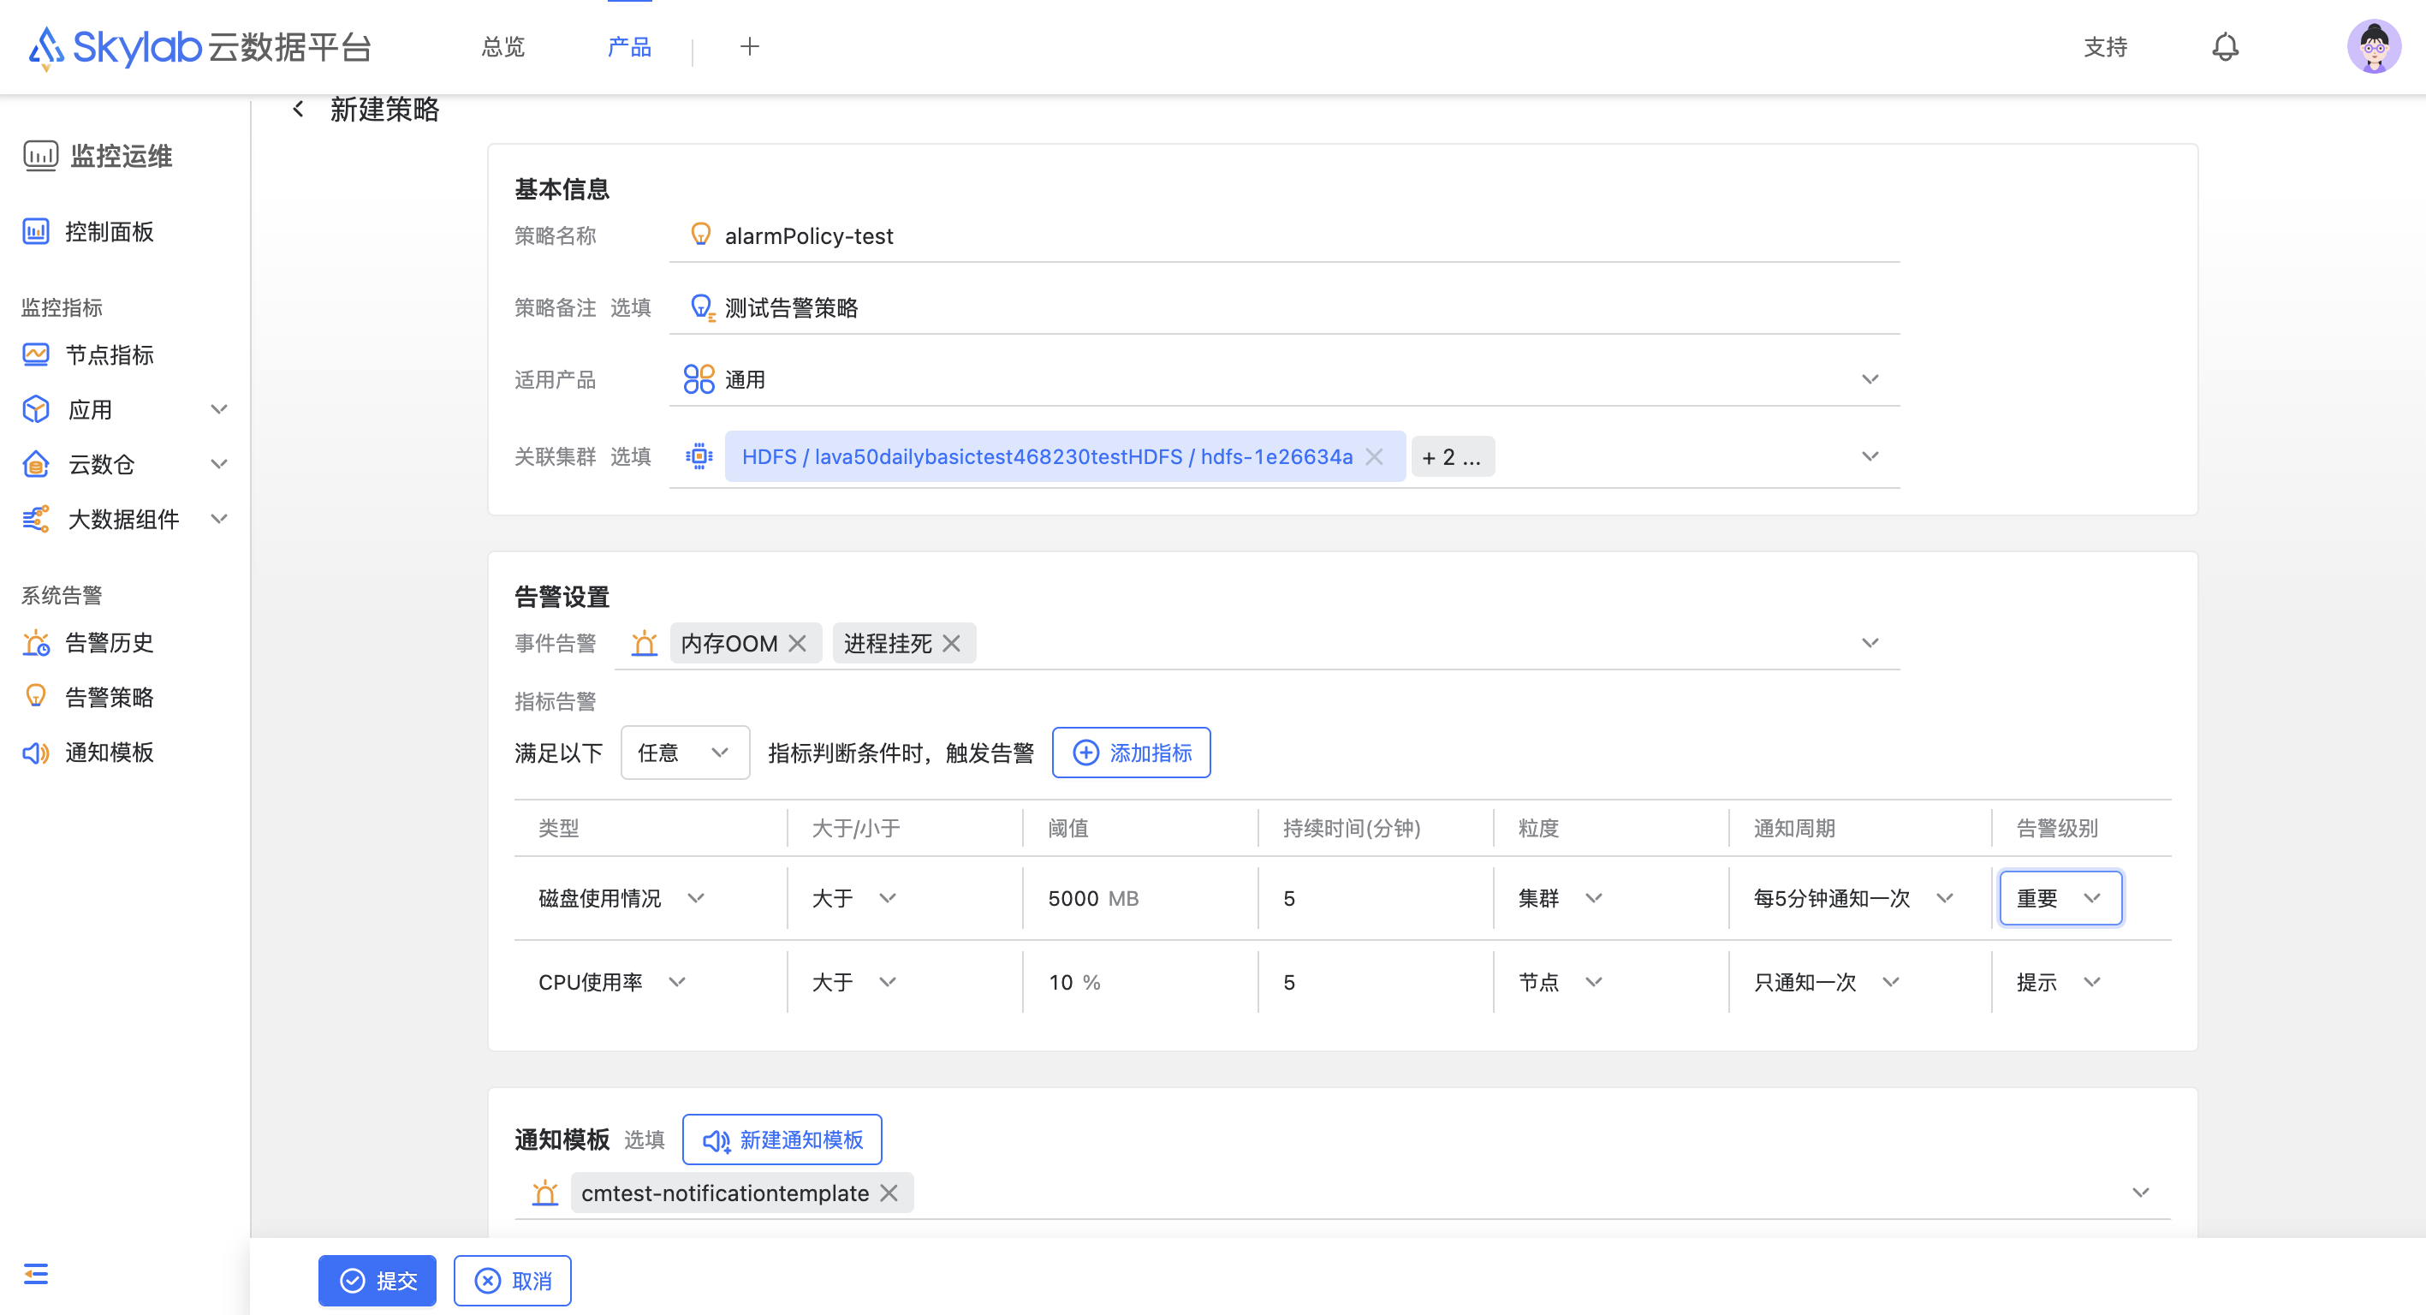Click the plus icon in top navigation
This screenshot has width=2426, height=1315.
tap(749, 47)
